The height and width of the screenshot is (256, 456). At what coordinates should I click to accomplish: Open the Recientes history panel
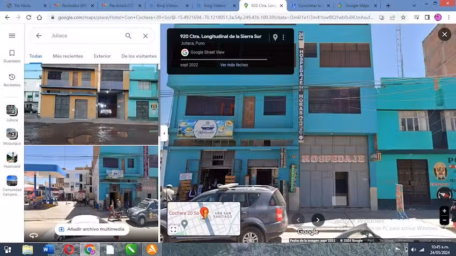[x=12, y=80]
